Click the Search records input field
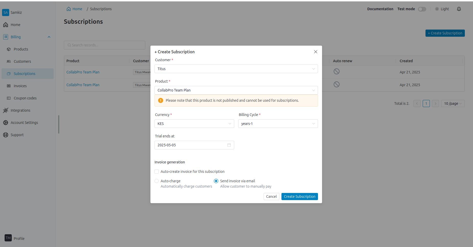 (x=105, y=45)
